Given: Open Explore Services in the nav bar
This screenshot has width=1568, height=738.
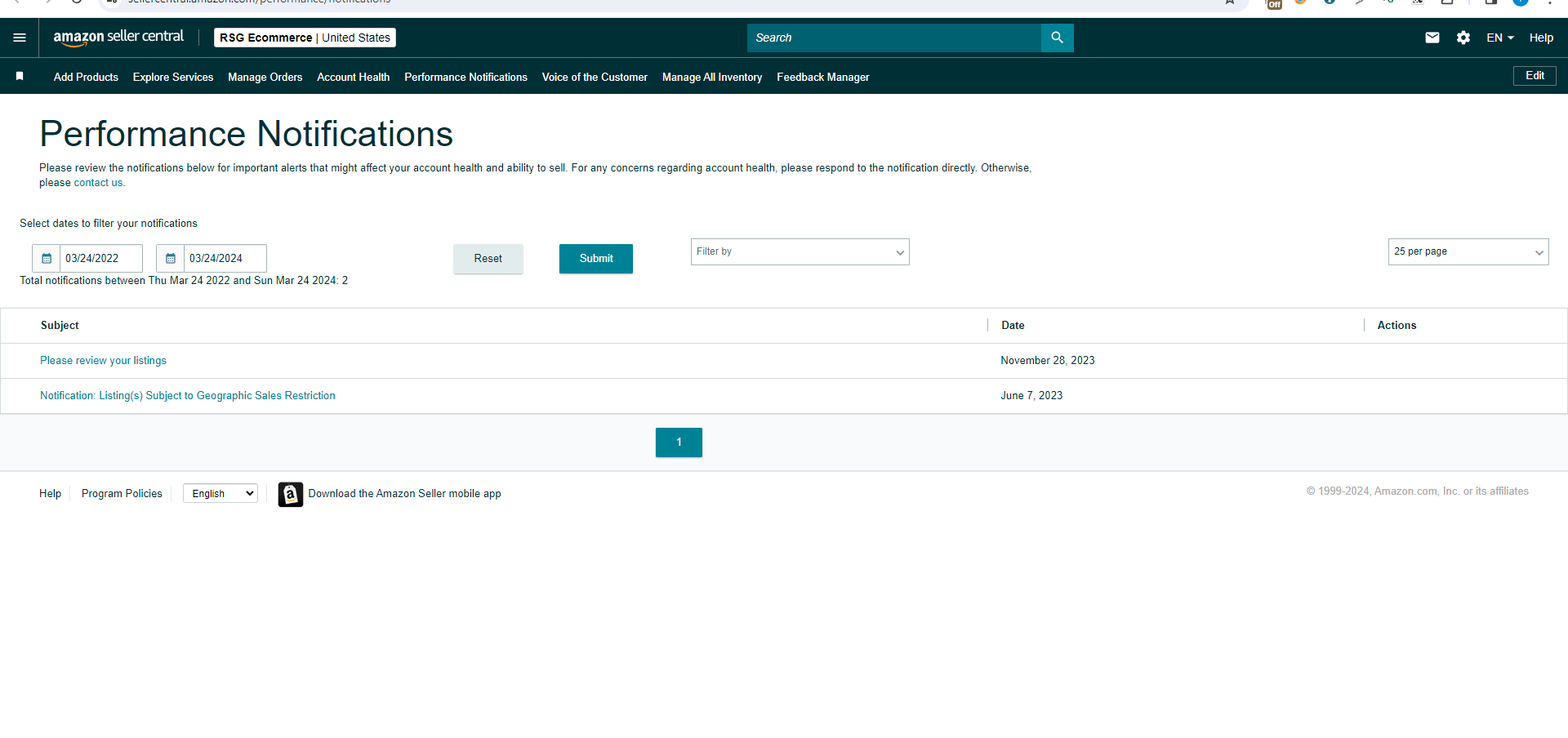Looking at the screenshot, I should click(173, 77).
